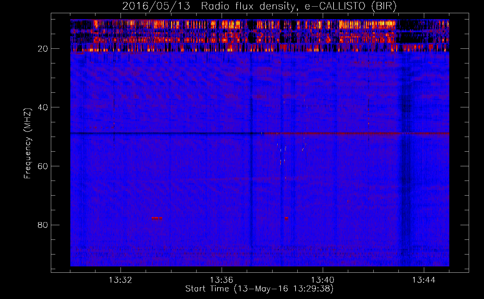The height and width of the screenshot is (299, 484).
Task: Click red blob near 78 MHz around 13:38
Action: (287, 218)
